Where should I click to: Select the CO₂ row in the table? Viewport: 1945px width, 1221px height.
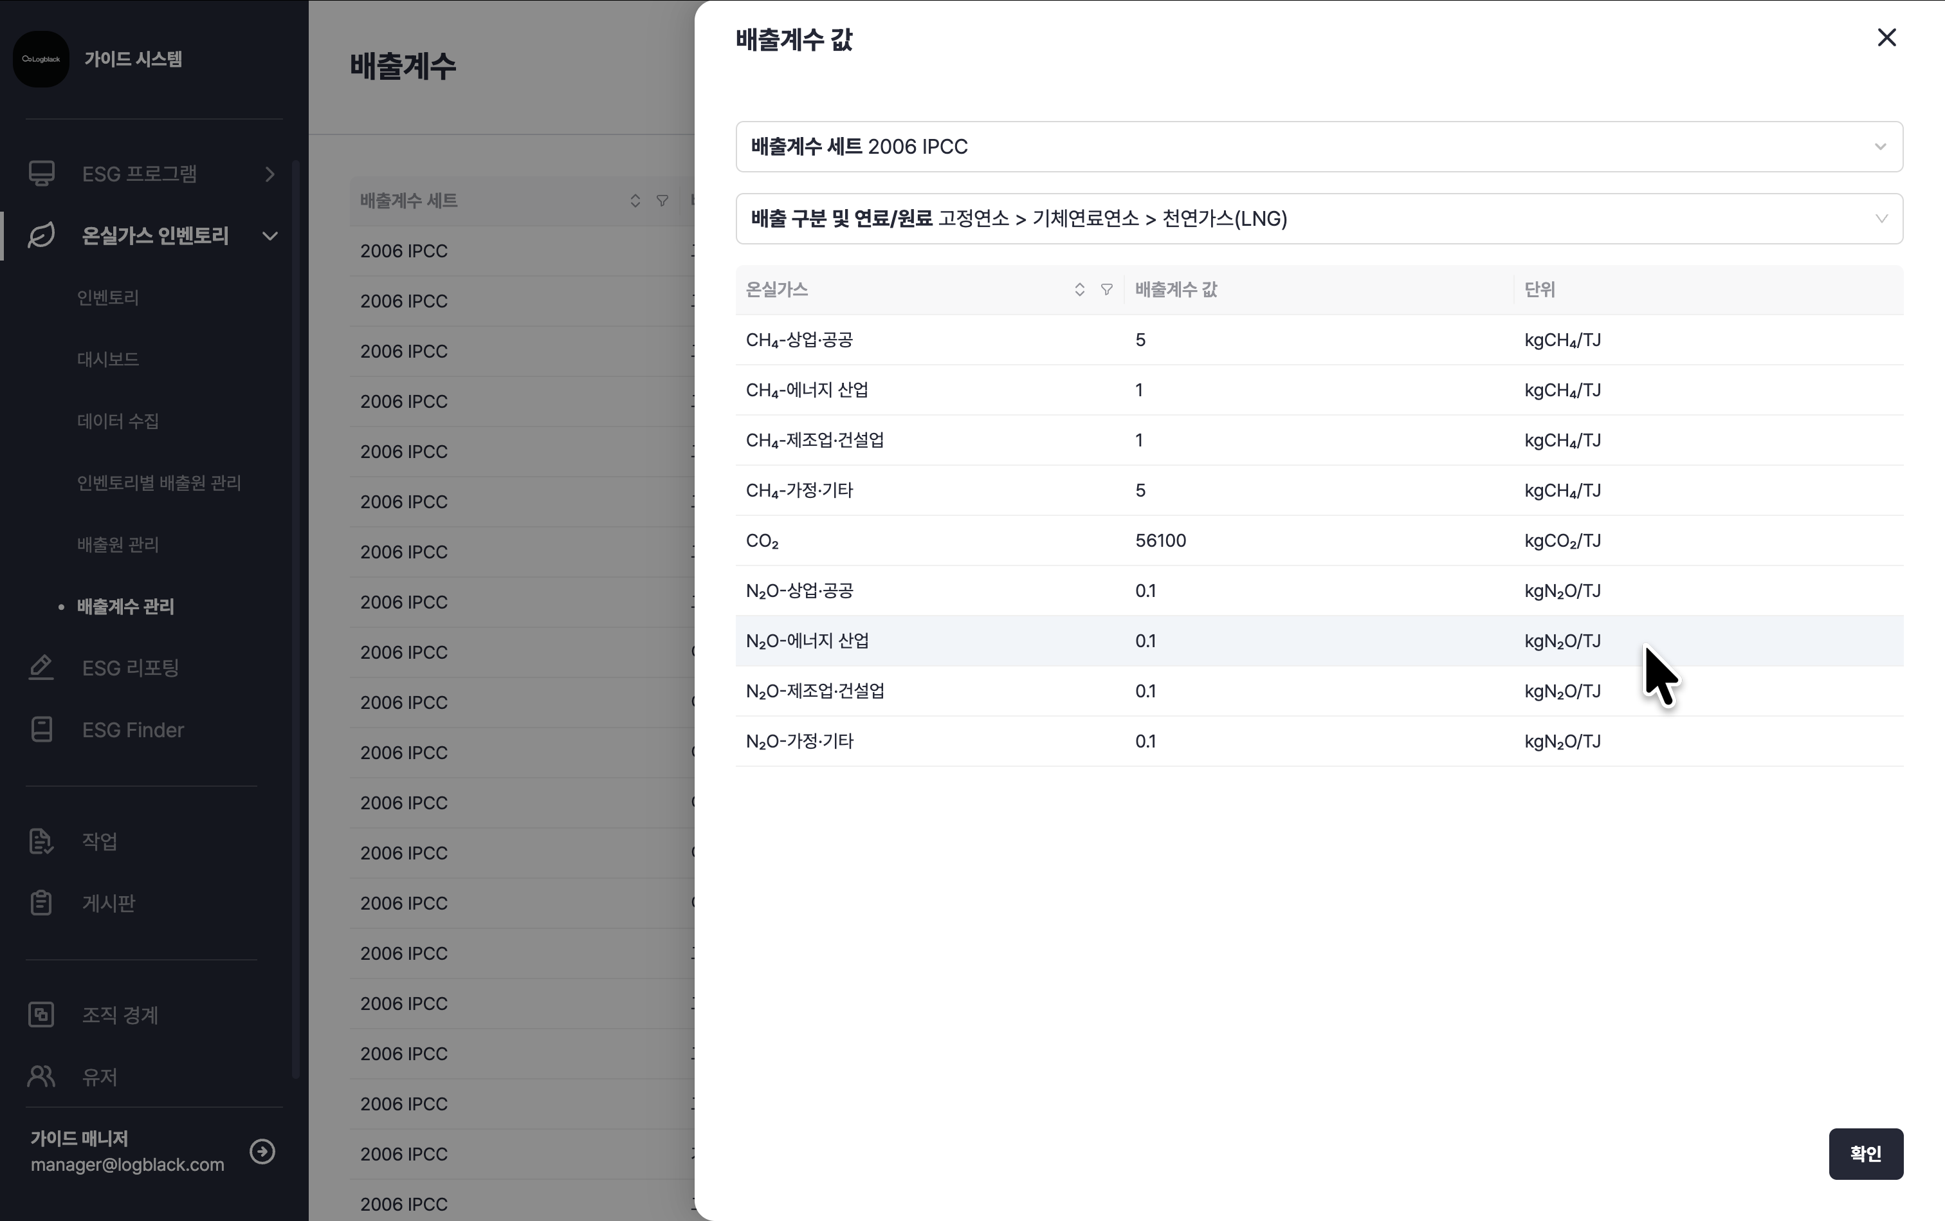click(1319, 541)
